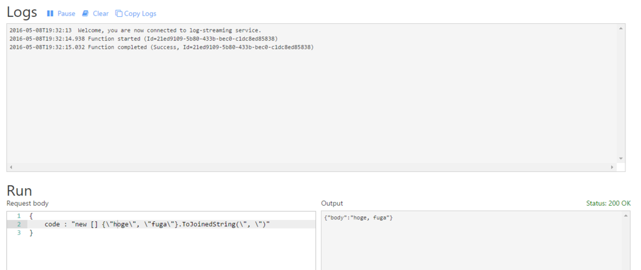The width and height of the screenshot is (641, 270).
Task: Click the logs panel scroll-up arrow
Action: click(620, 28)
